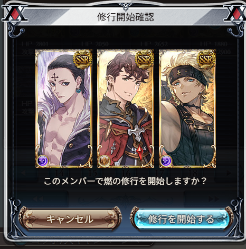
Task: Select the brown curly-haired character in red cloak
Action: click(126, 108)
